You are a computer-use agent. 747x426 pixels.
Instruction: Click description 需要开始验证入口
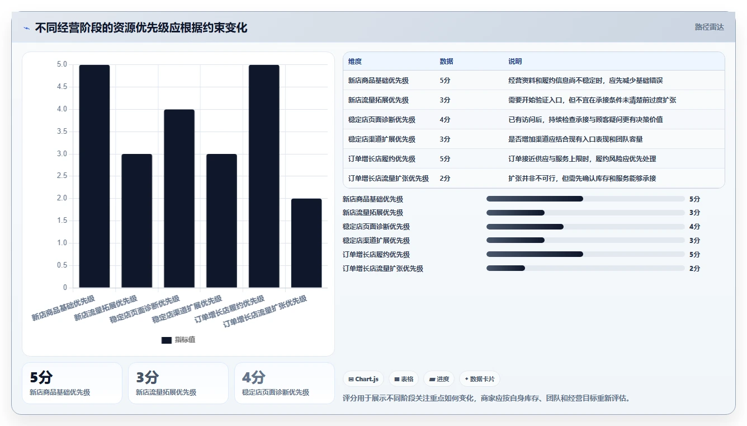tap(592, 100)
